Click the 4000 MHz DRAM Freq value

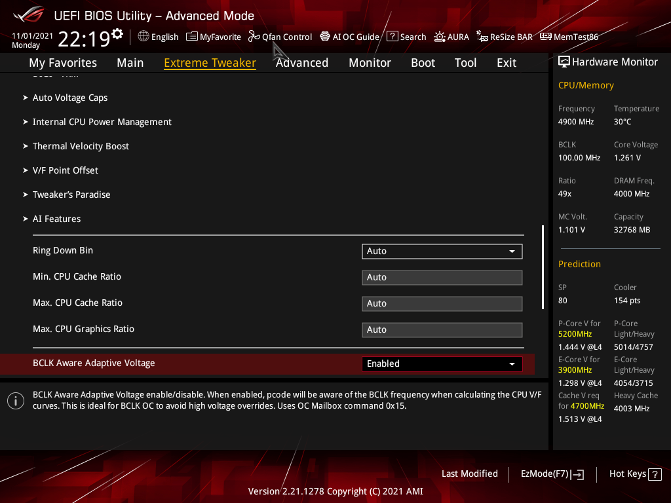632,194
